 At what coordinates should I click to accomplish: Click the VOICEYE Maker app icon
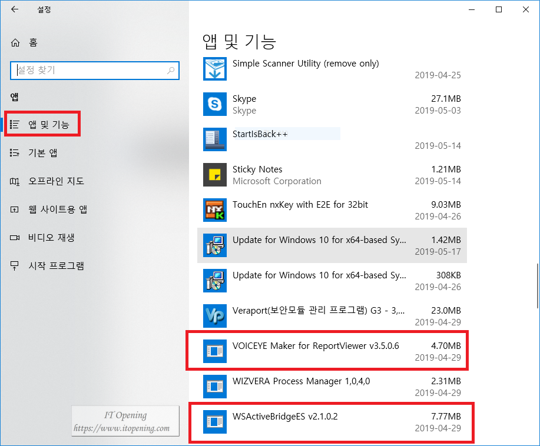pyautogui.click(x=215, y=351)
